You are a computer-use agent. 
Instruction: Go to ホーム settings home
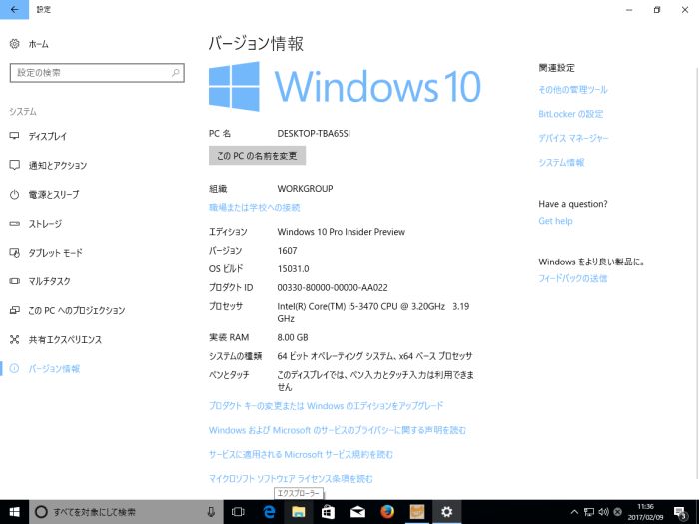click(38, 44)
